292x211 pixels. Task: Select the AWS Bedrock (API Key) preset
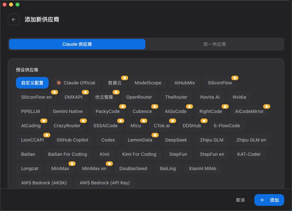coord(104,183)
